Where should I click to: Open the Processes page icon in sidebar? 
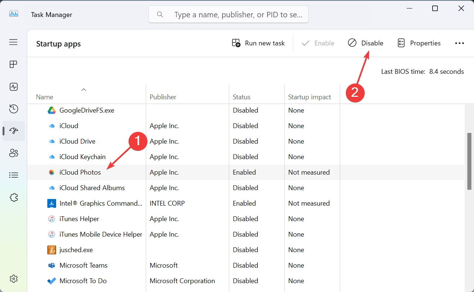(14, 64)
